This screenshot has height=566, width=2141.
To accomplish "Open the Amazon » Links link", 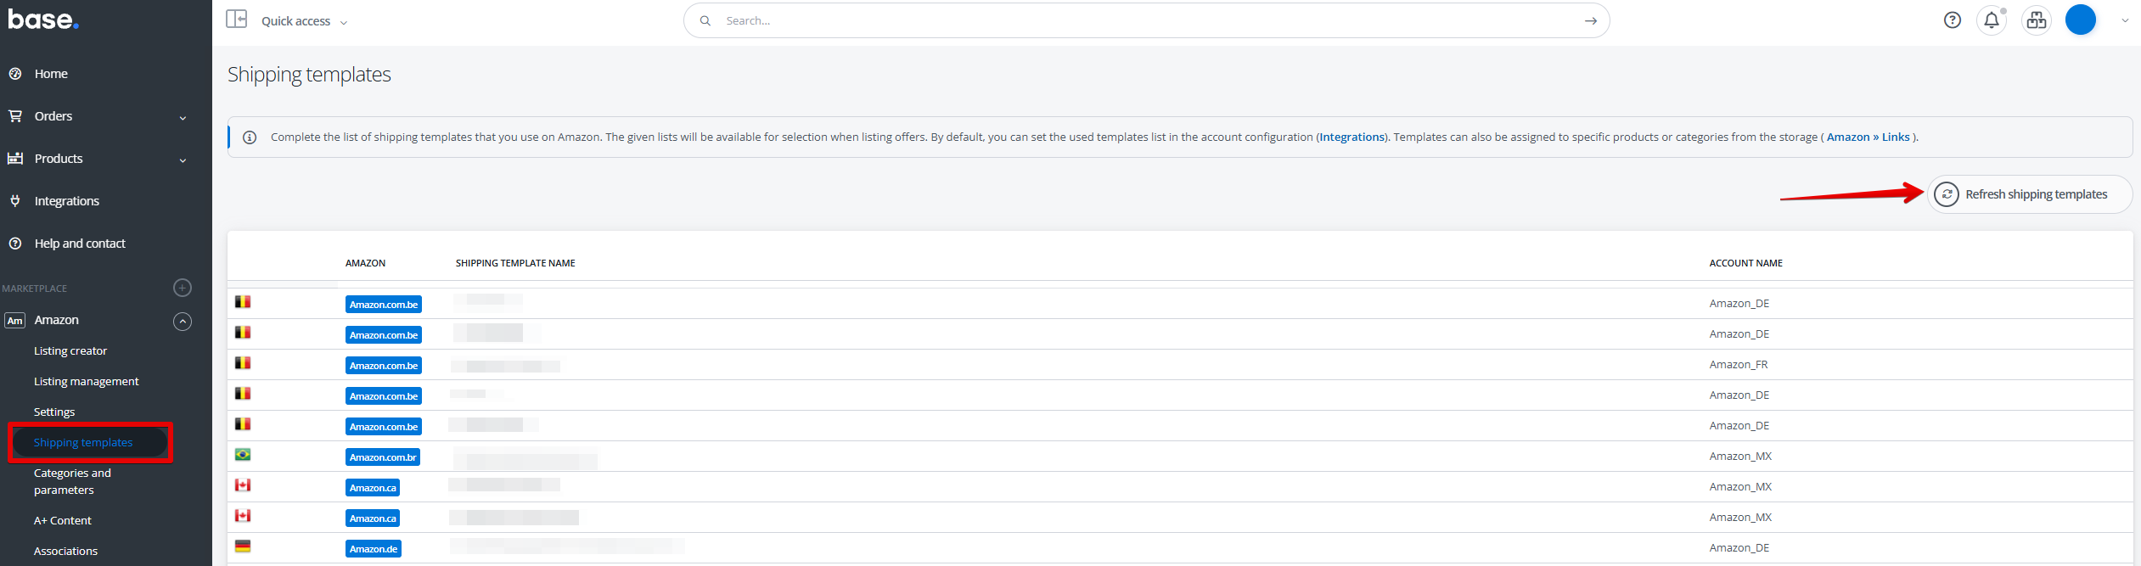I will click(x=1868, y=137).
